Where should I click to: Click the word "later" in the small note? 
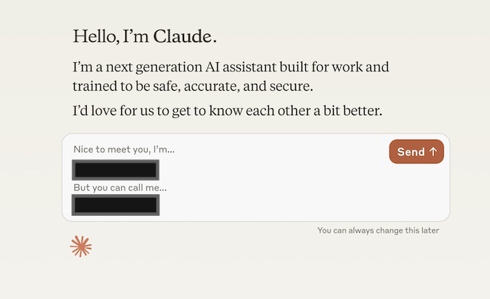(x=429, y=230)
